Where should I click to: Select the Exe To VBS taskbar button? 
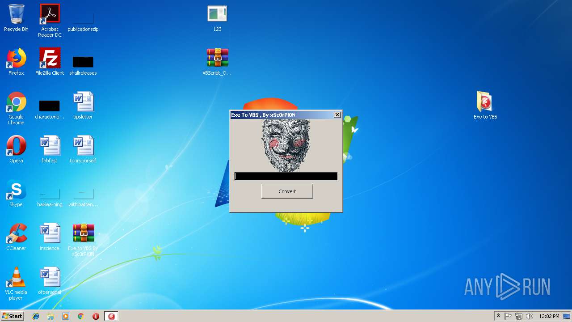[x=111, y=316]
